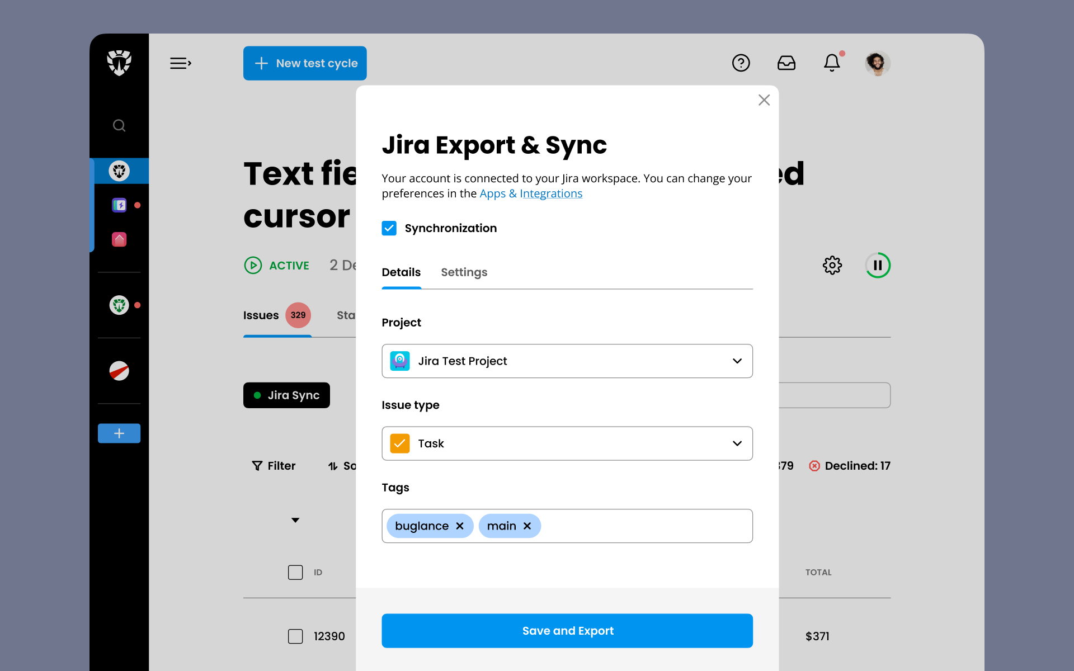Check the checkbox for issue 12390

click(x=295, y=636)
